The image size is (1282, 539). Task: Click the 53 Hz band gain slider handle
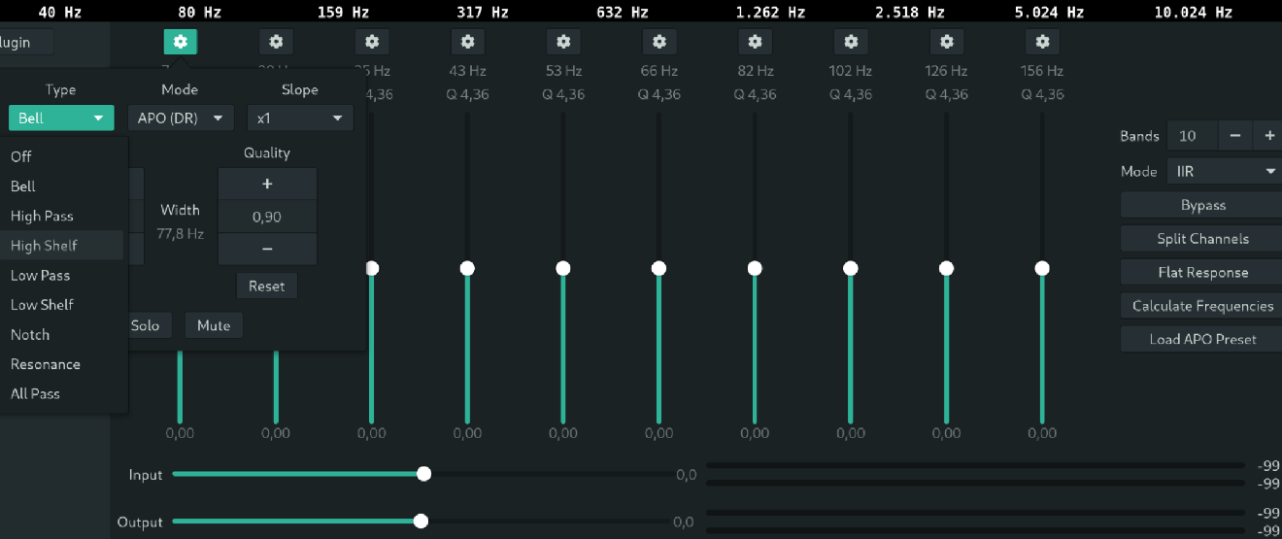click(x=563, y=268)
